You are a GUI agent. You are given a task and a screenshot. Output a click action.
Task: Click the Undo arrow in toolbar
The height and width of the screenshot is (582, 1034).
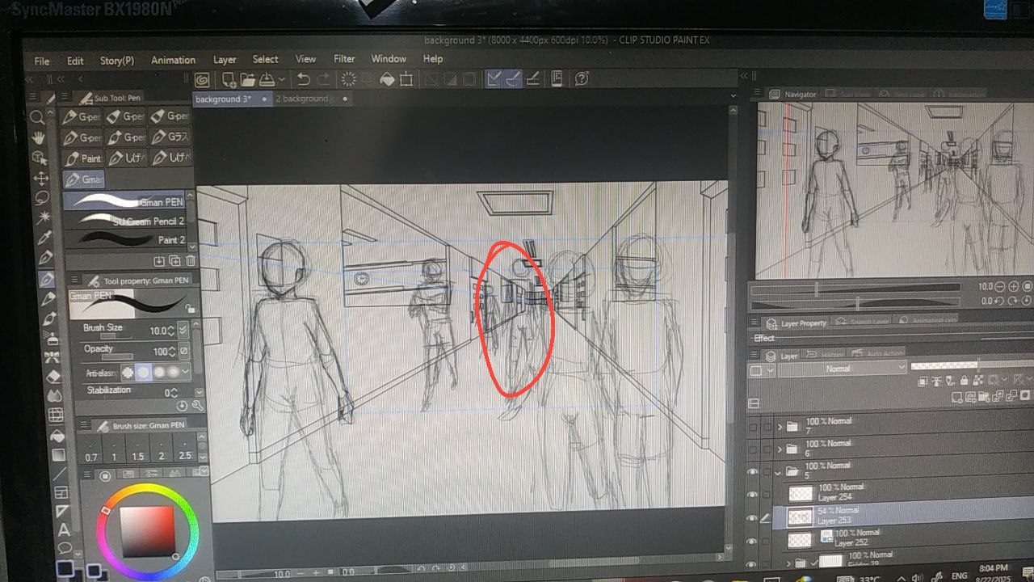[304, 79]
